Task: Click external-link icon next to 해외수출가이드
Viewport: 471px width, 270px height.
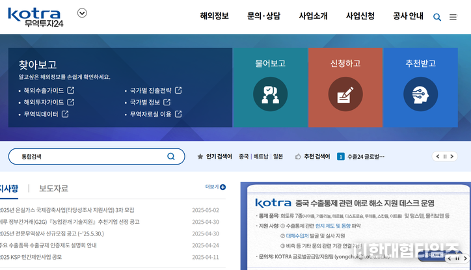Action: click(x=71, y=90)
